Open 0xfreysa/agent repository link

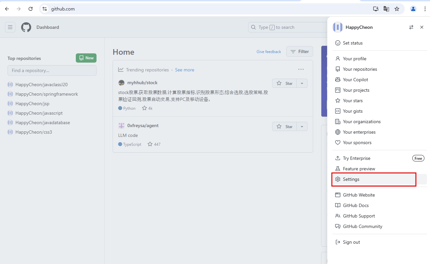click(x=143, y=125)
